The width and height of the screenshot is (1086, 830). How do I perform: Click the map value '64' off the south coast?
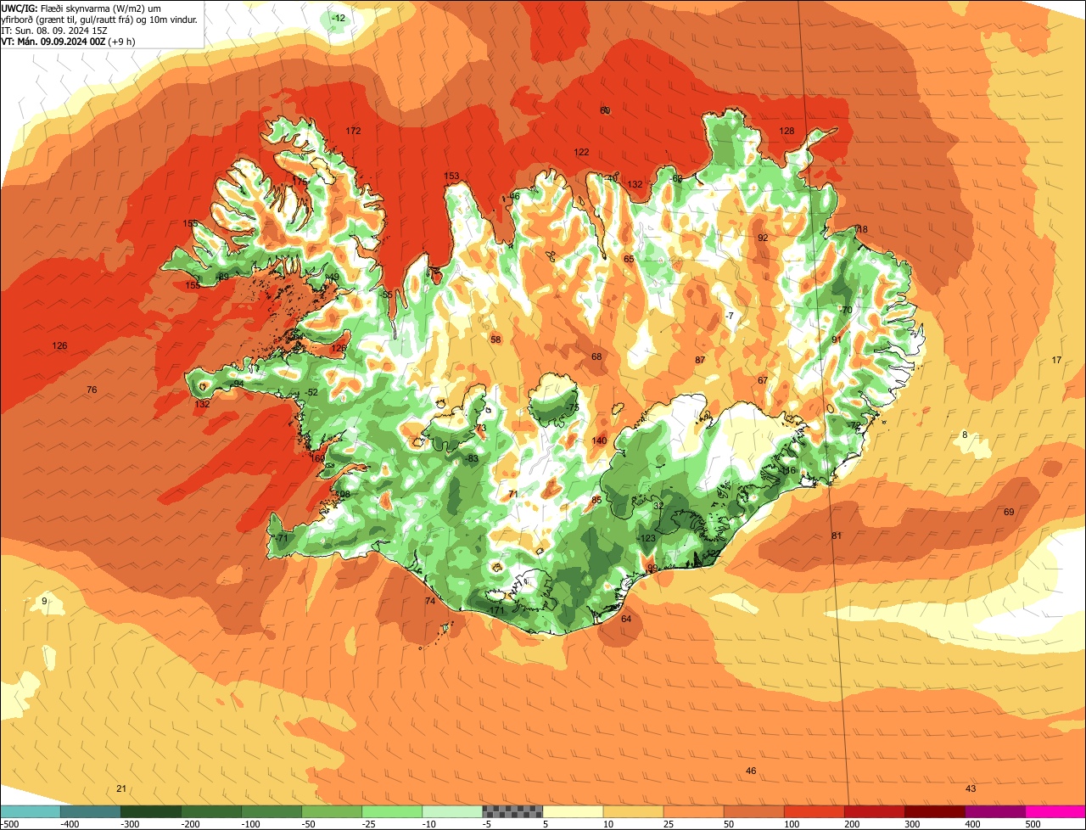(x=626, y=619)
